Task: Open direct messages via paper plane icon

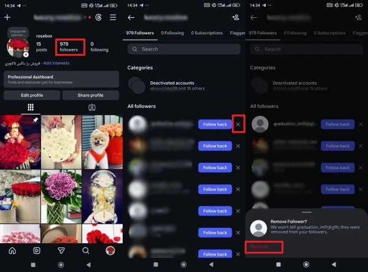Action: point(61,251)
